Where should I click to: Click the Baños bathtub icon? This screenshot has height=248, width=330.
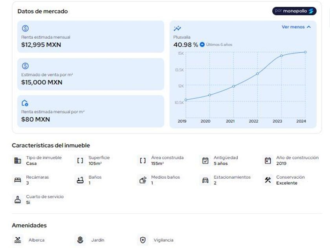pos(80,180)
